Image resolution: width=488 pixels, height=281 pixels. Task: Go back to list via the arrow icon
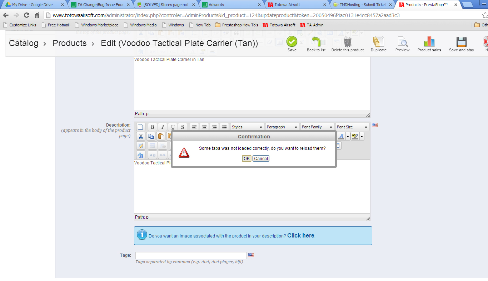click(x=316, y=42)
